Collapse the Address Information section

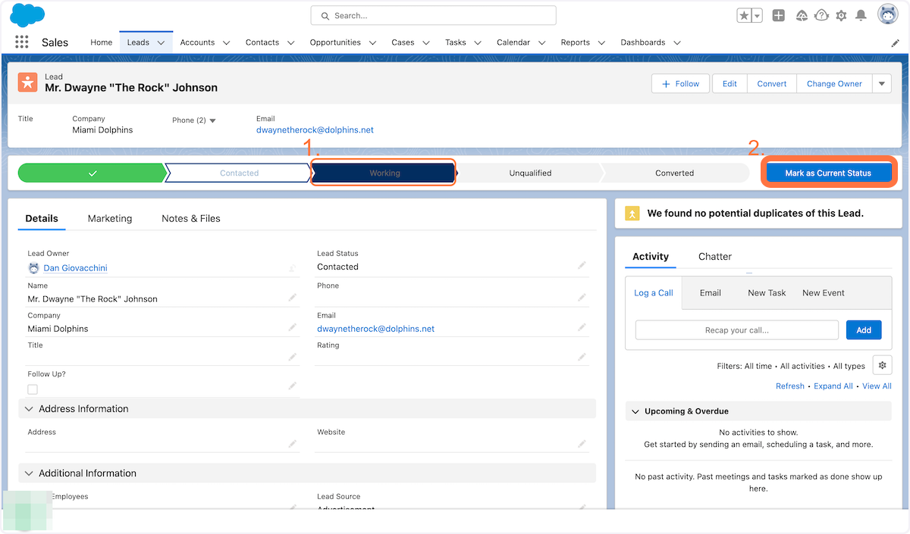click(30, 409)
